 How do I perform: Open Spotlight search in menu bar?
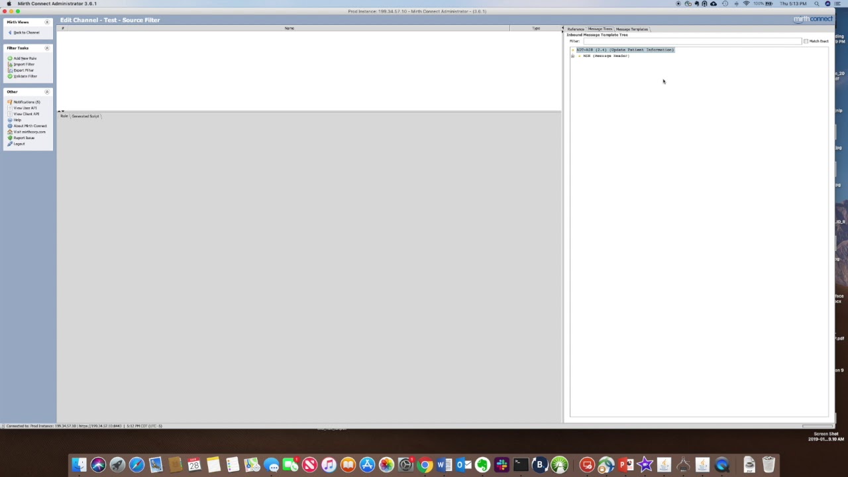(817, 3)
